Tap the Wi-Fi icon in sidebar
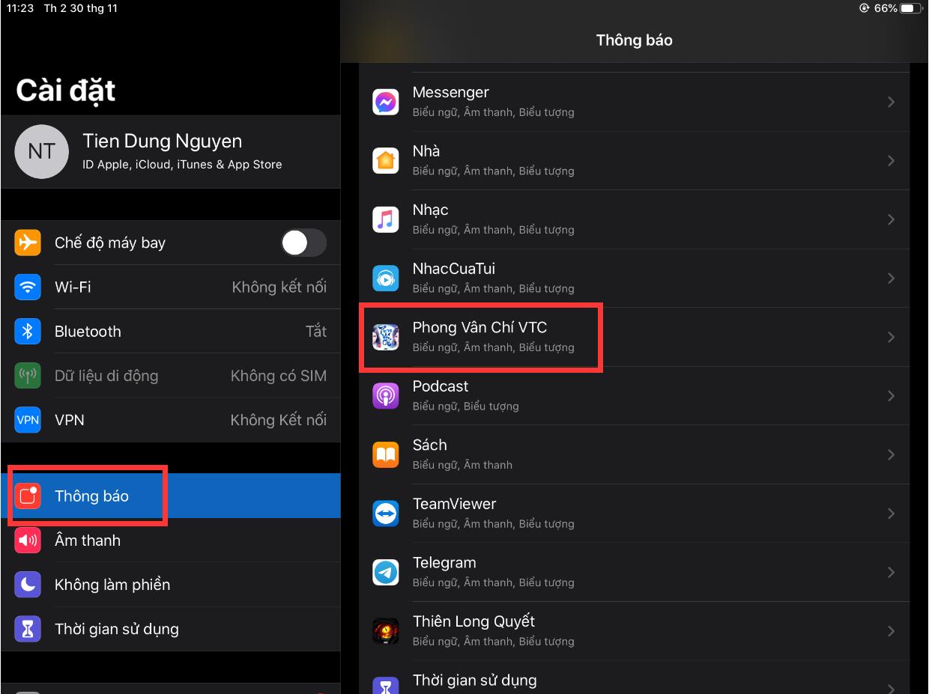 [x=28, y=287]
